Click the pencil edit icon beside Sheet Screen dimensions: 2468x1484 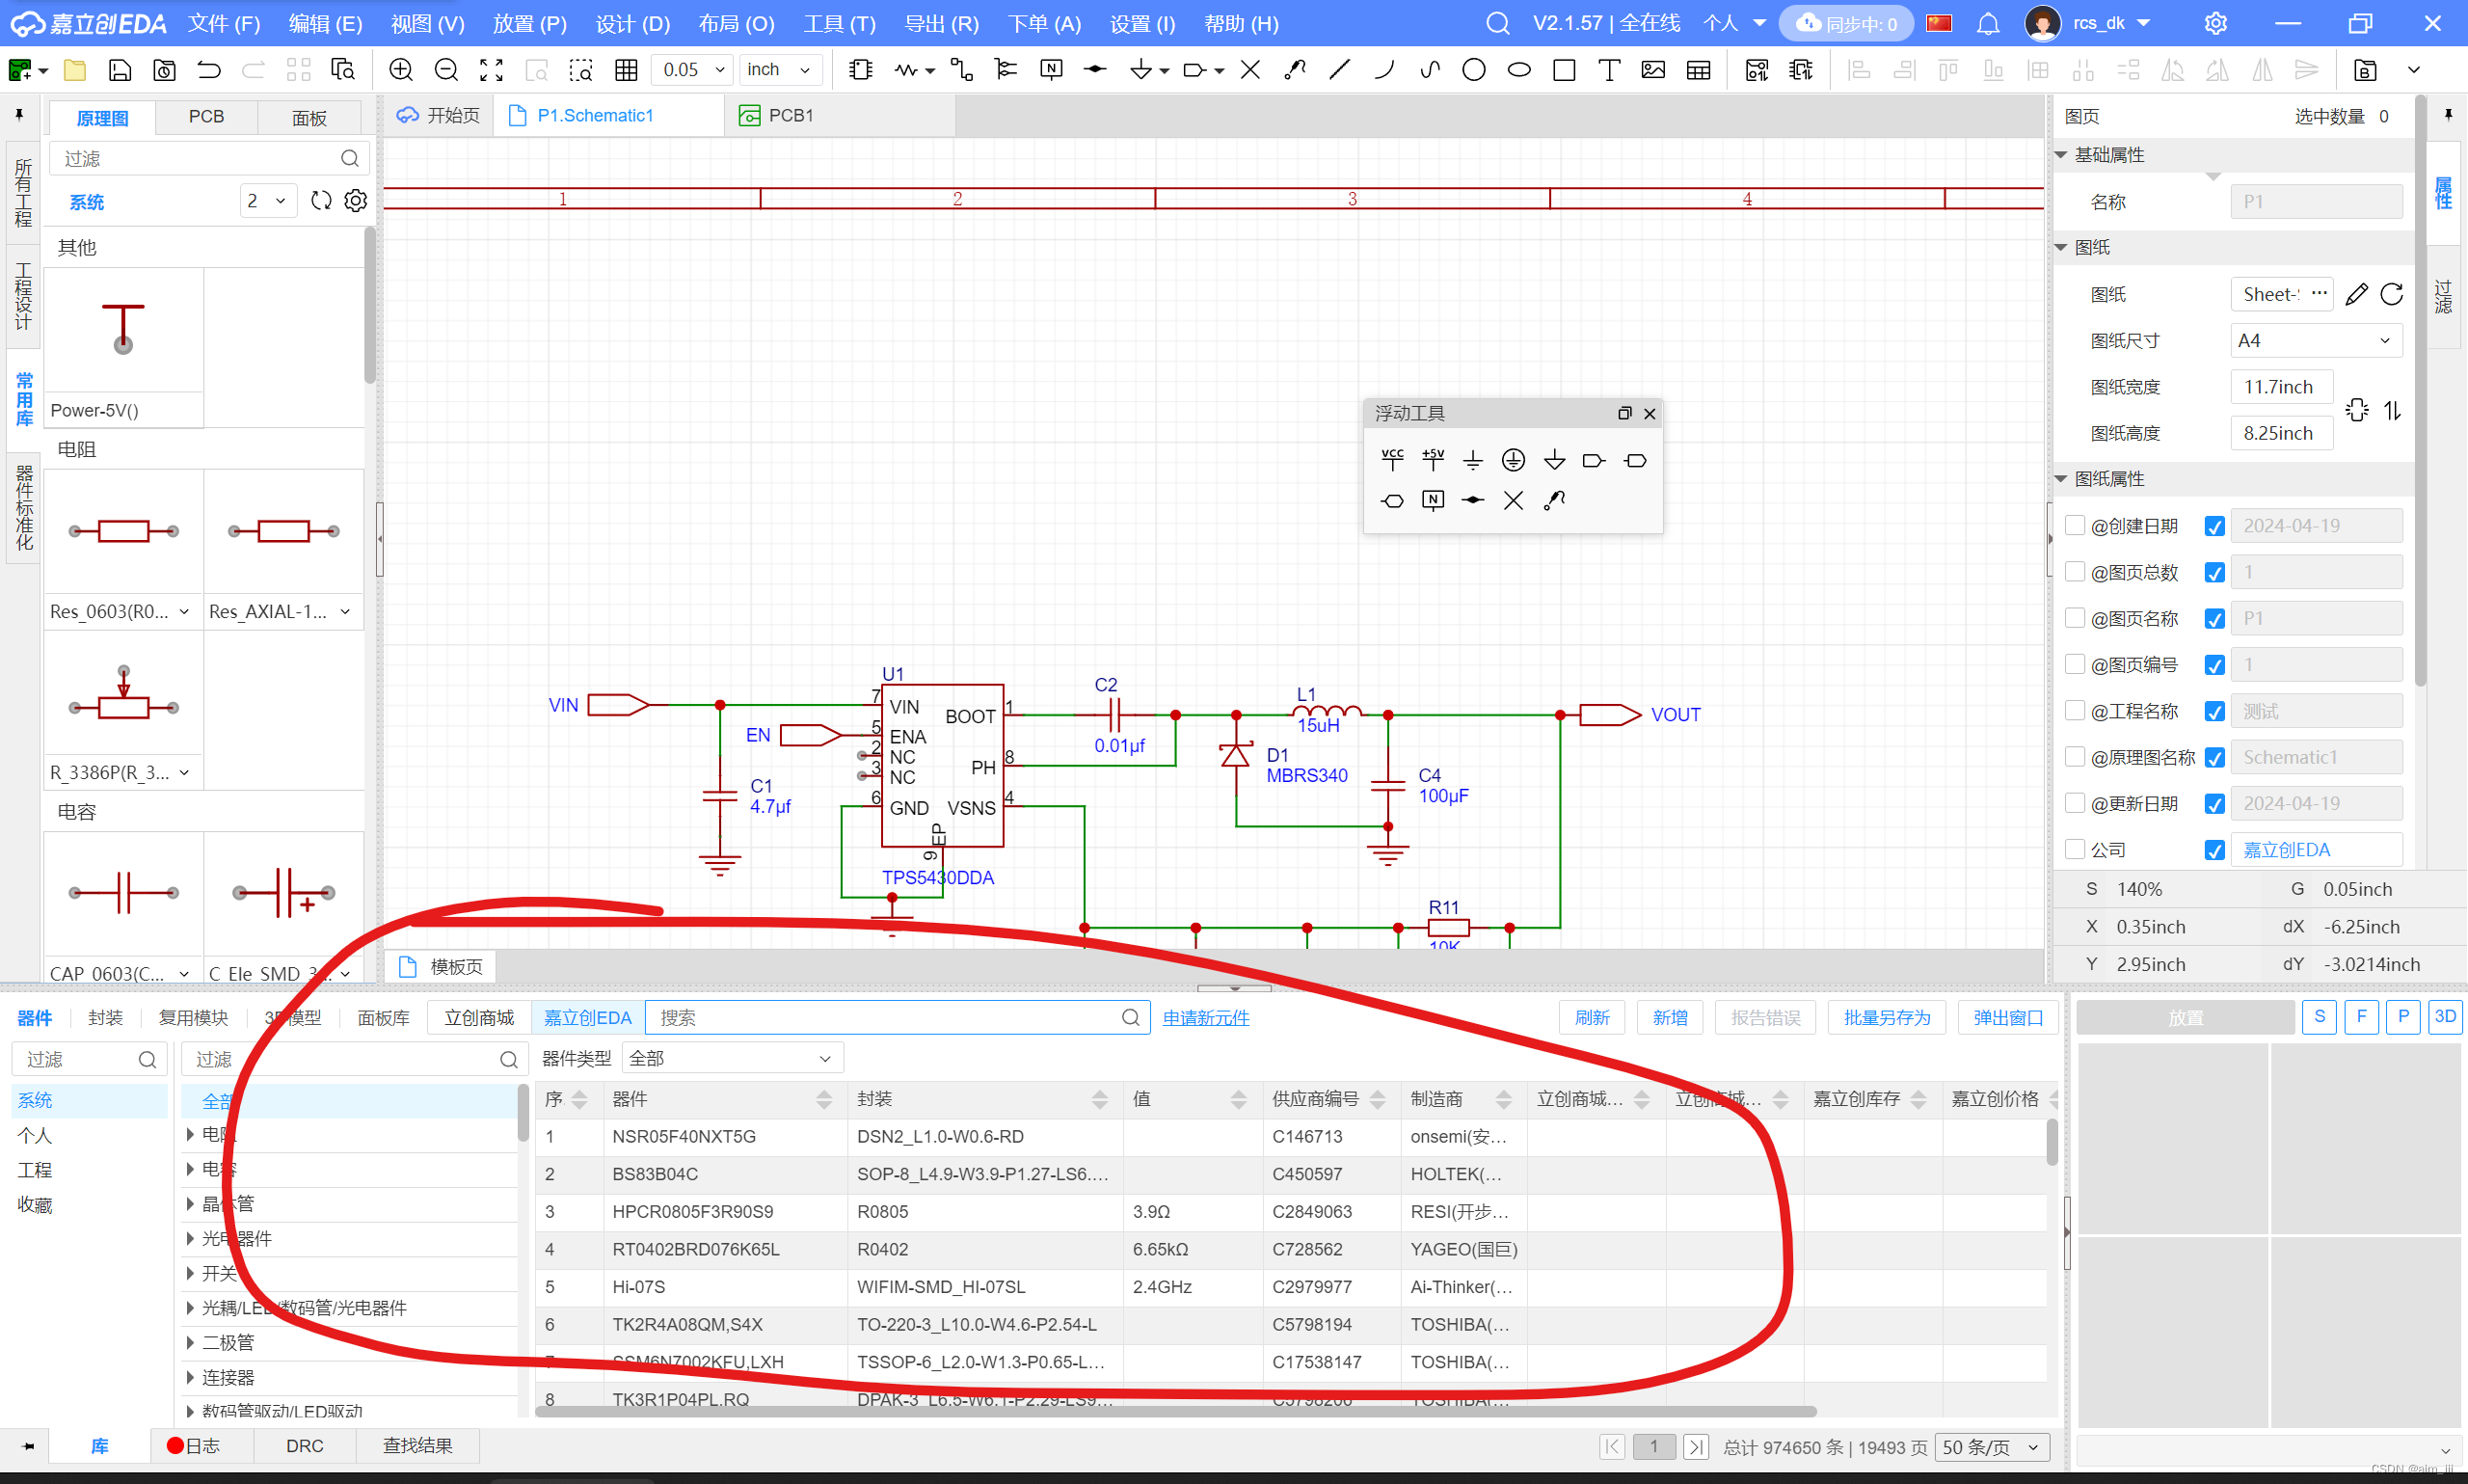[x=2356, y=294]
